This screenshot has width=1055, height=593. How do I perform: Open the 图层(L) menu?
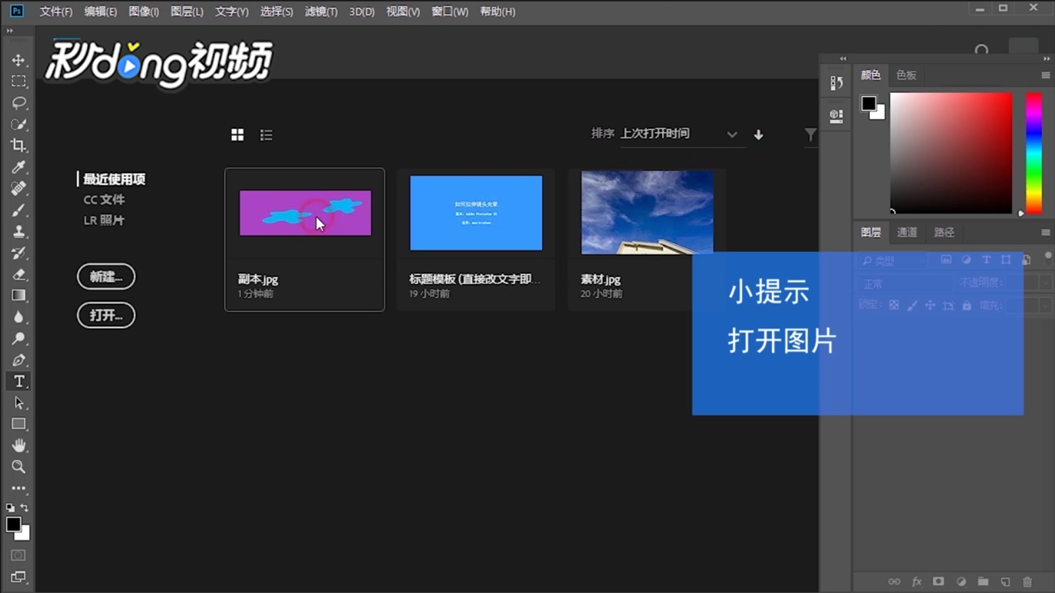(187, 11)
